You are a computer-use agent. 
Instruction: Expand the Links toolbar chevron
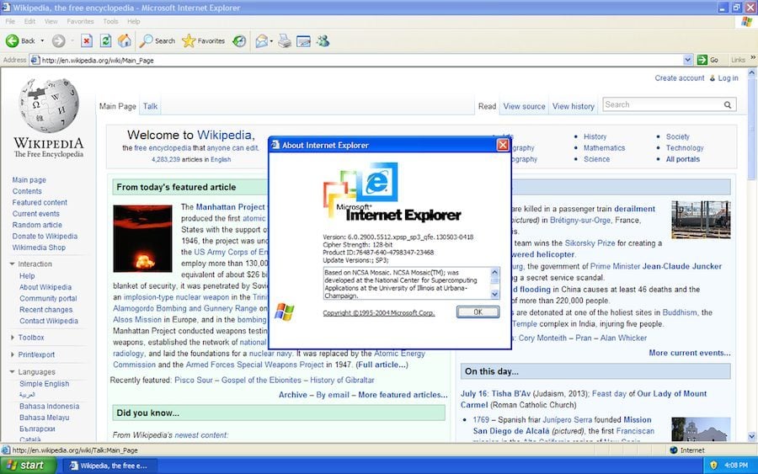coord(753,58)
